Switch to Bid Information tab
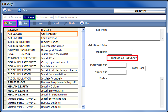The height and width of the screenshot is (112, 168). point(13,17)
